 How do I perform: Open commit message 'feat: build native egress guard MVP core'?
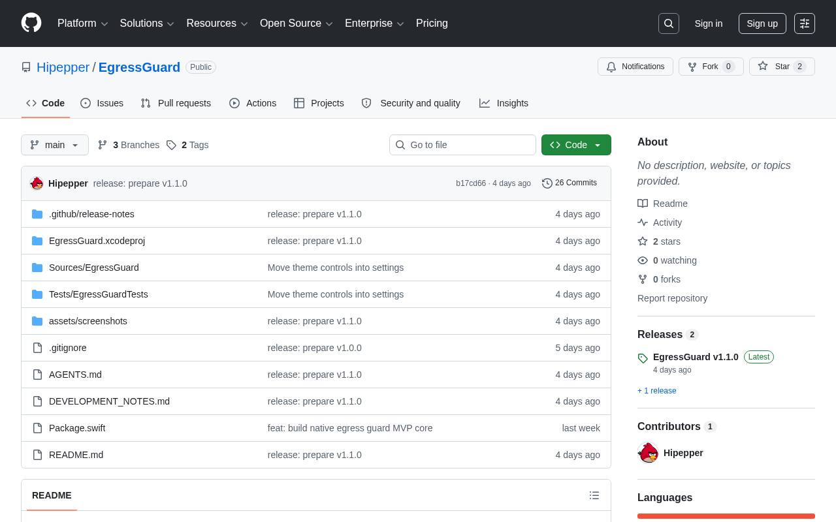tap(350, 428)
